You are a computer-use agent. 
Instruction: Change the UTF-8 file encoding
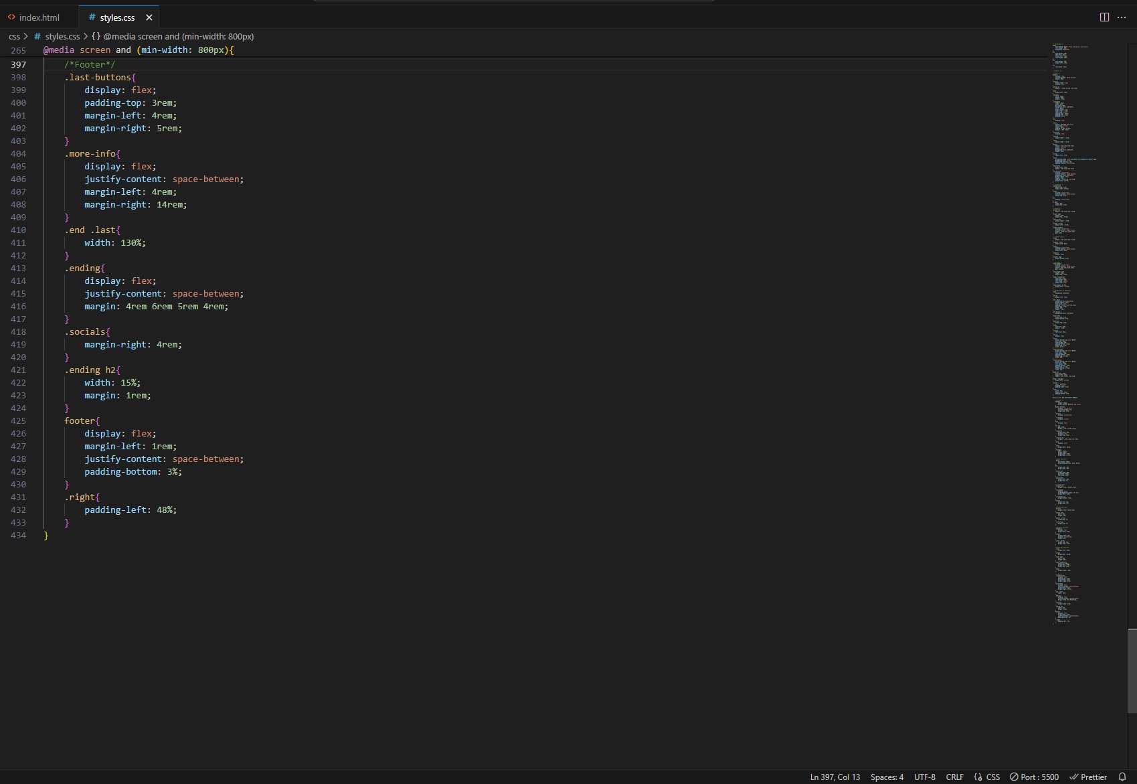click(x=925, y=777)
